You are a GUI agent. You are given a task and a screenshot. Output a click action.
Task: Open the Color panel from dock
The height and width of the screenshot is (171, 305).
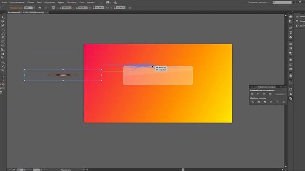click(291, 17)
